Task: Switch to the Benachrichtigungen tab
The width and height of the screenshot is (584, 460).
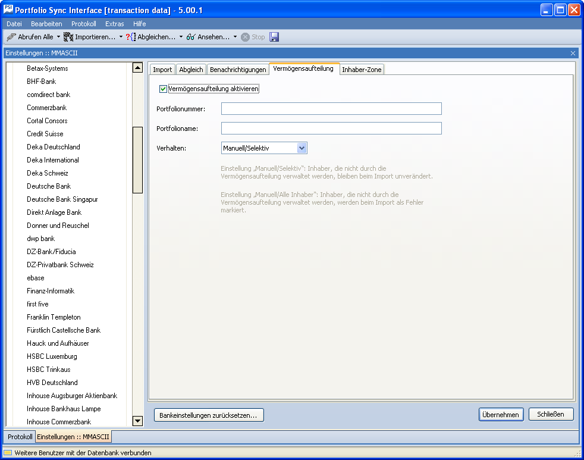Action: point(238,70)
